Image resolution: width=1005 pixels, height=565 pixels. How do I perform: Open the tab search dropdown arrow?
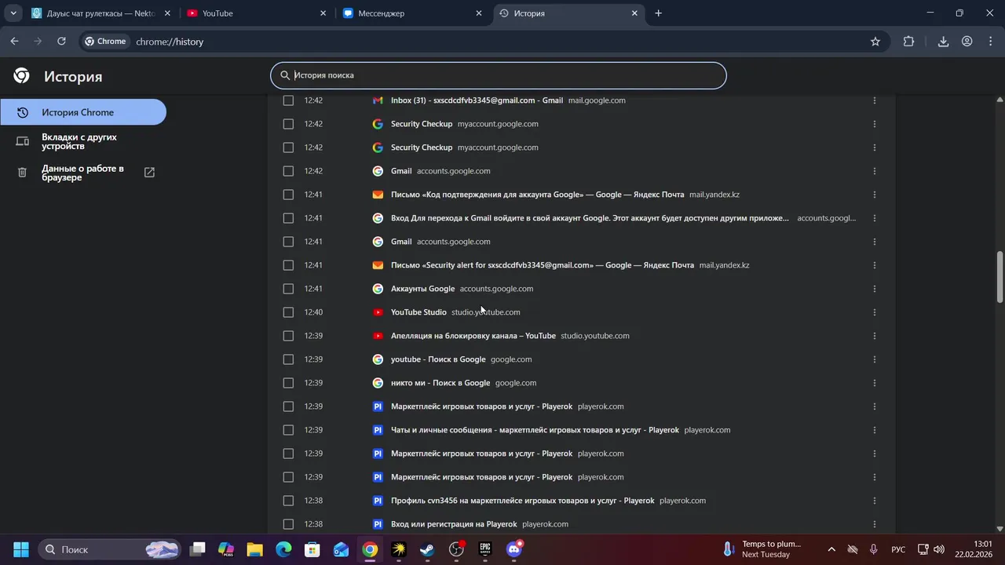[x=13, y=13]
